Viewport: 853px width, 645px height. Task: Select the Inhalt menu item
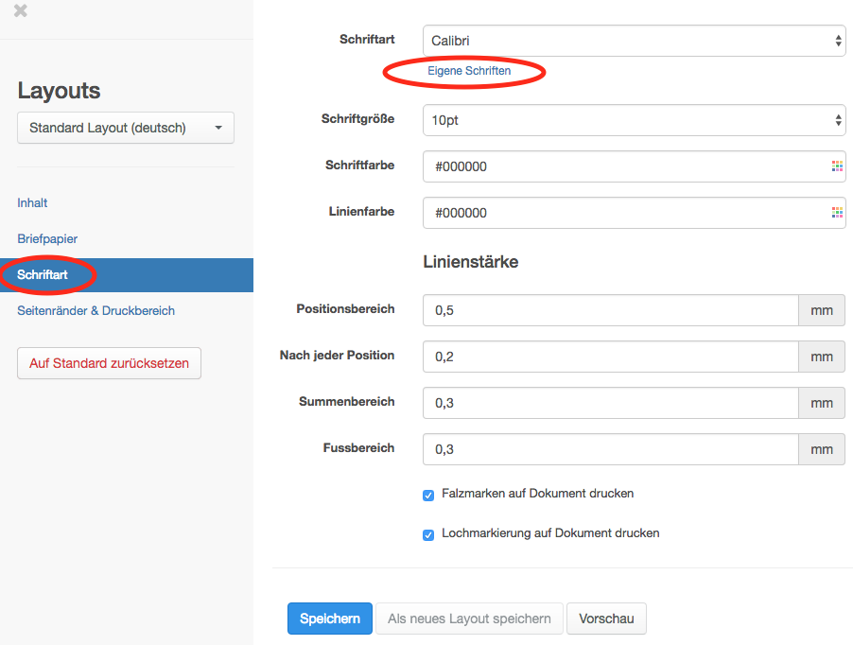(x=32, y=202)
